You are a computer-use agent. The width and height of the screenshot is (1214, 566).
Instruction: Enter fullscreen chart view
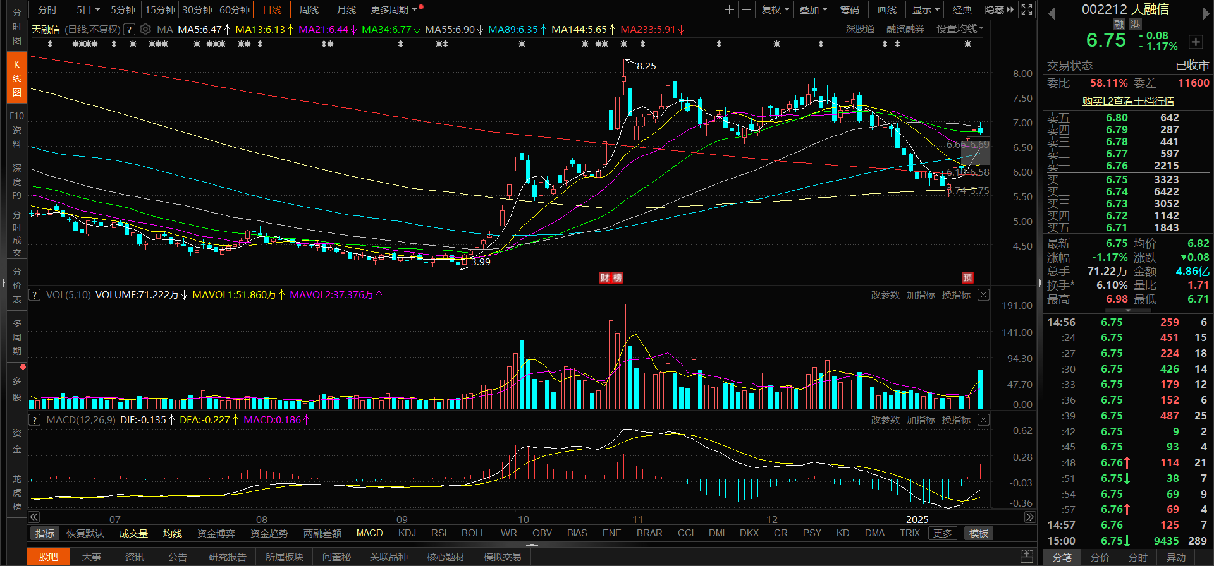[1027, 9]
